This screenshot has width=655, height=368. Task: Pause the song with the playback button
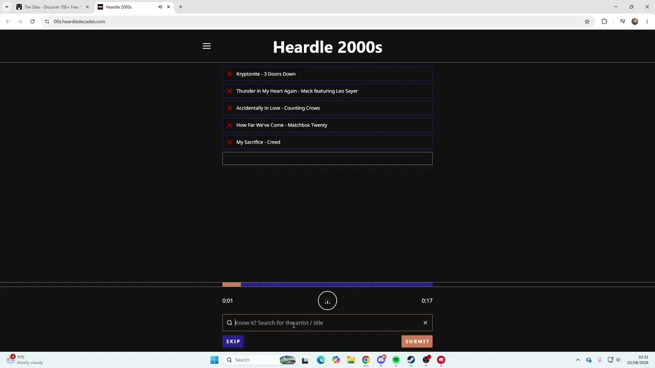tap(327, 301)
